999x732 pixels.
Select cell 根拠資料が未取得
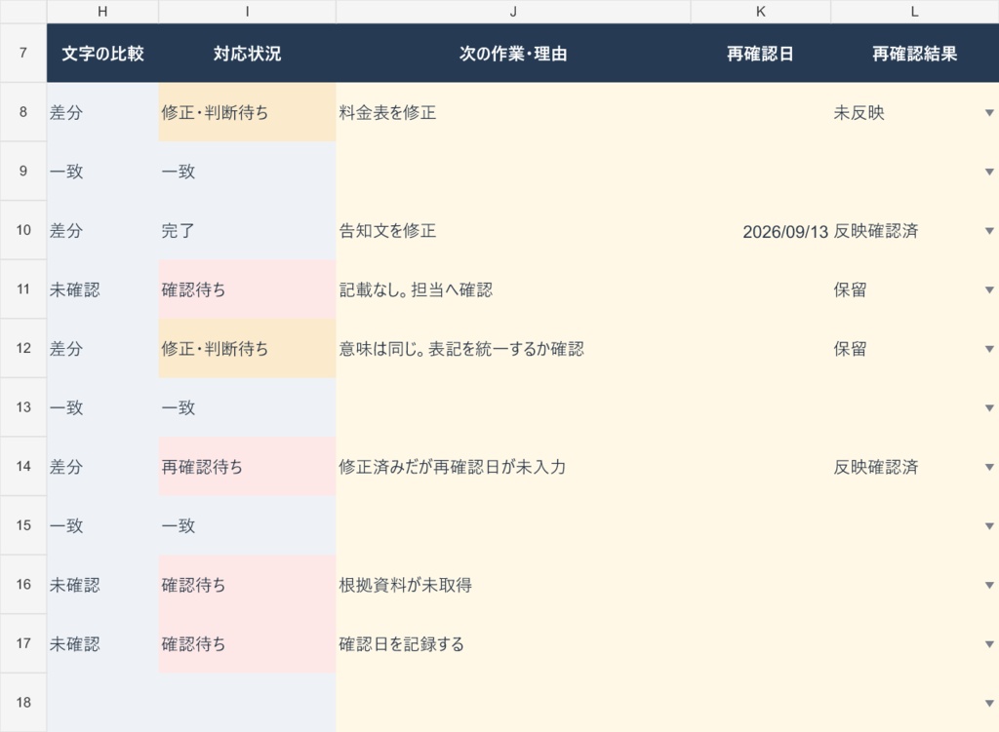(x=513, y=584)
